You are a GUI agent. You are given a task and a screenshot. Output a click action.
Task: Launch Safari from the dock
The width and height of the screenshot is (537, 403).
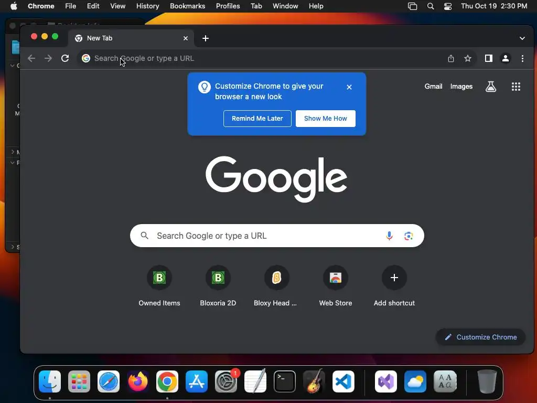pos(109,381)
